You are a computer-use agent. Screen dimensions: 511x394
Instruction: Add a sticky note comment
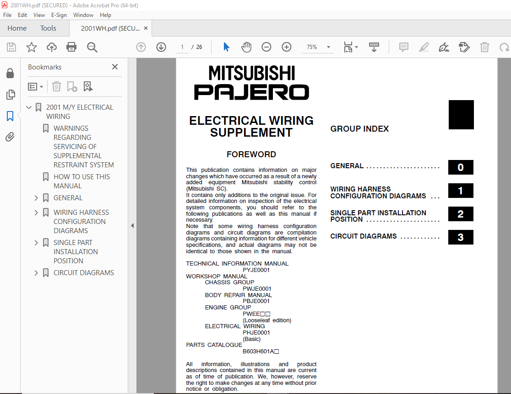point(404,47)
